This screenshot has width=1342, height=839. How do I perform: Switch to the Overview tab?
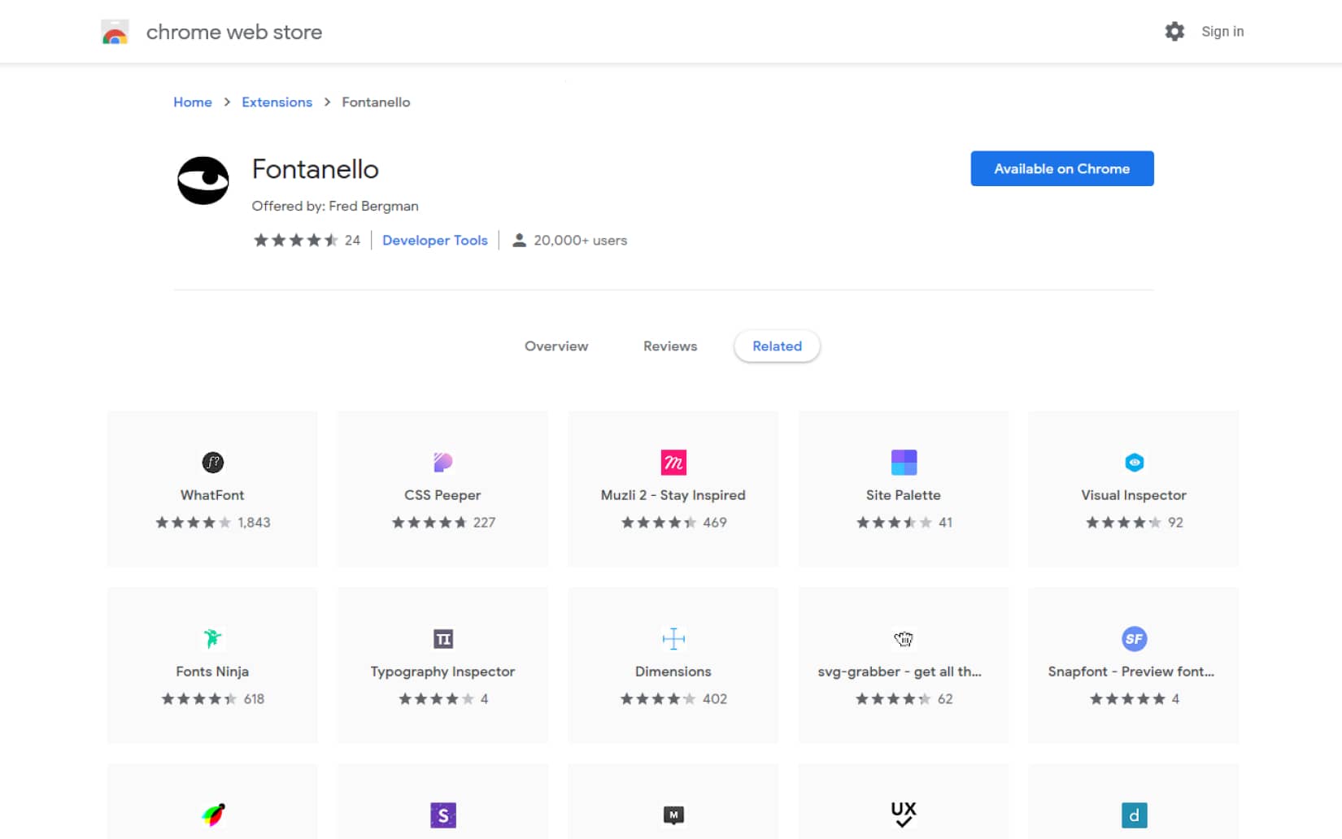tap(556, 346)
